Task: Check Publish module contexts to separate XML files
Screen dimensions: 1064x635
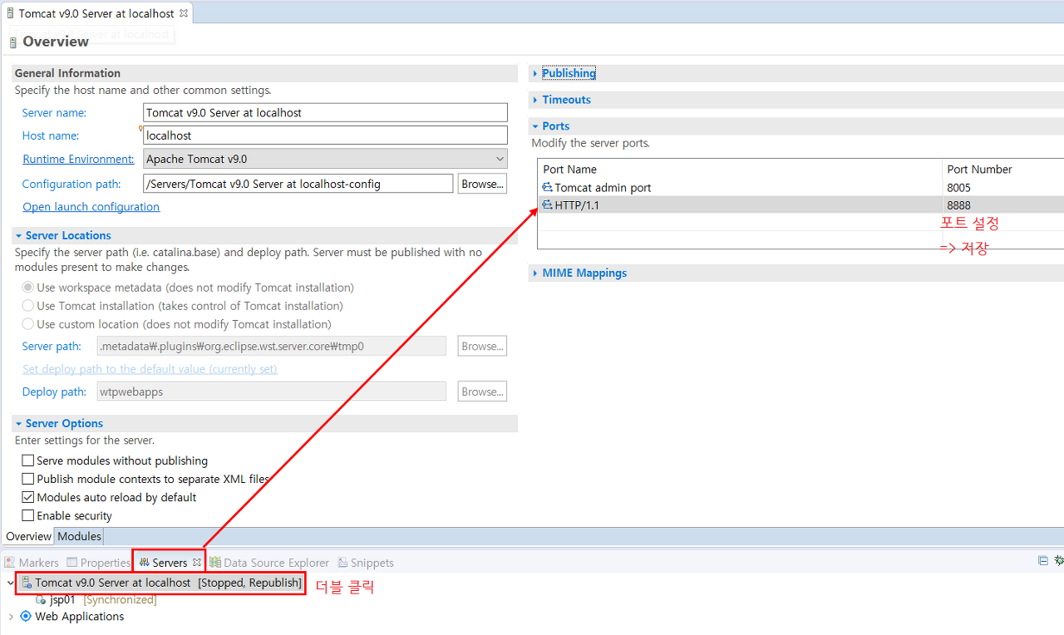Action: pos(28,479)
